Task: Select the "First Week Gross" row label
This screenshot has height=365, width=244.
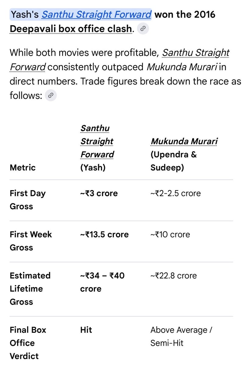Action: pyautogui.click(x=31, y=241)
